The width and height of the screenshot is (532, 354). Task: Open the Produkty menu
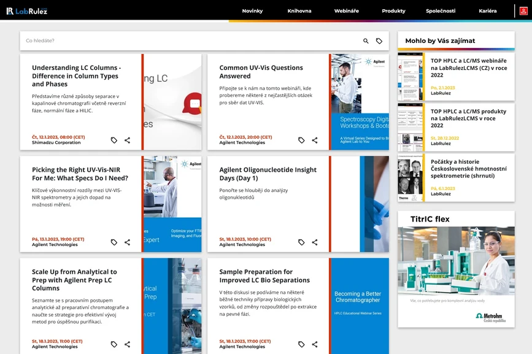tap(393, 11)
